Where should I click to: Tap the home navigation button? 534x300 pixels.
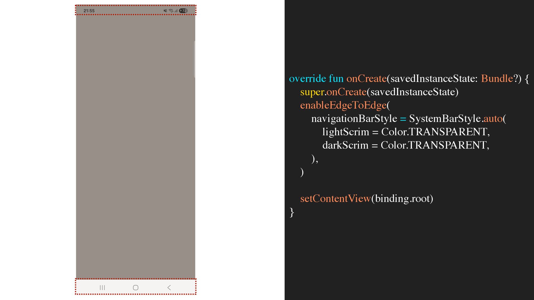(x=136, y=287)
